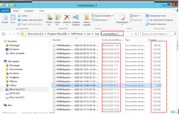This screenshot has height=114, width=179.
Task: Open Imágenes folder
Action: tap(12, 77)
